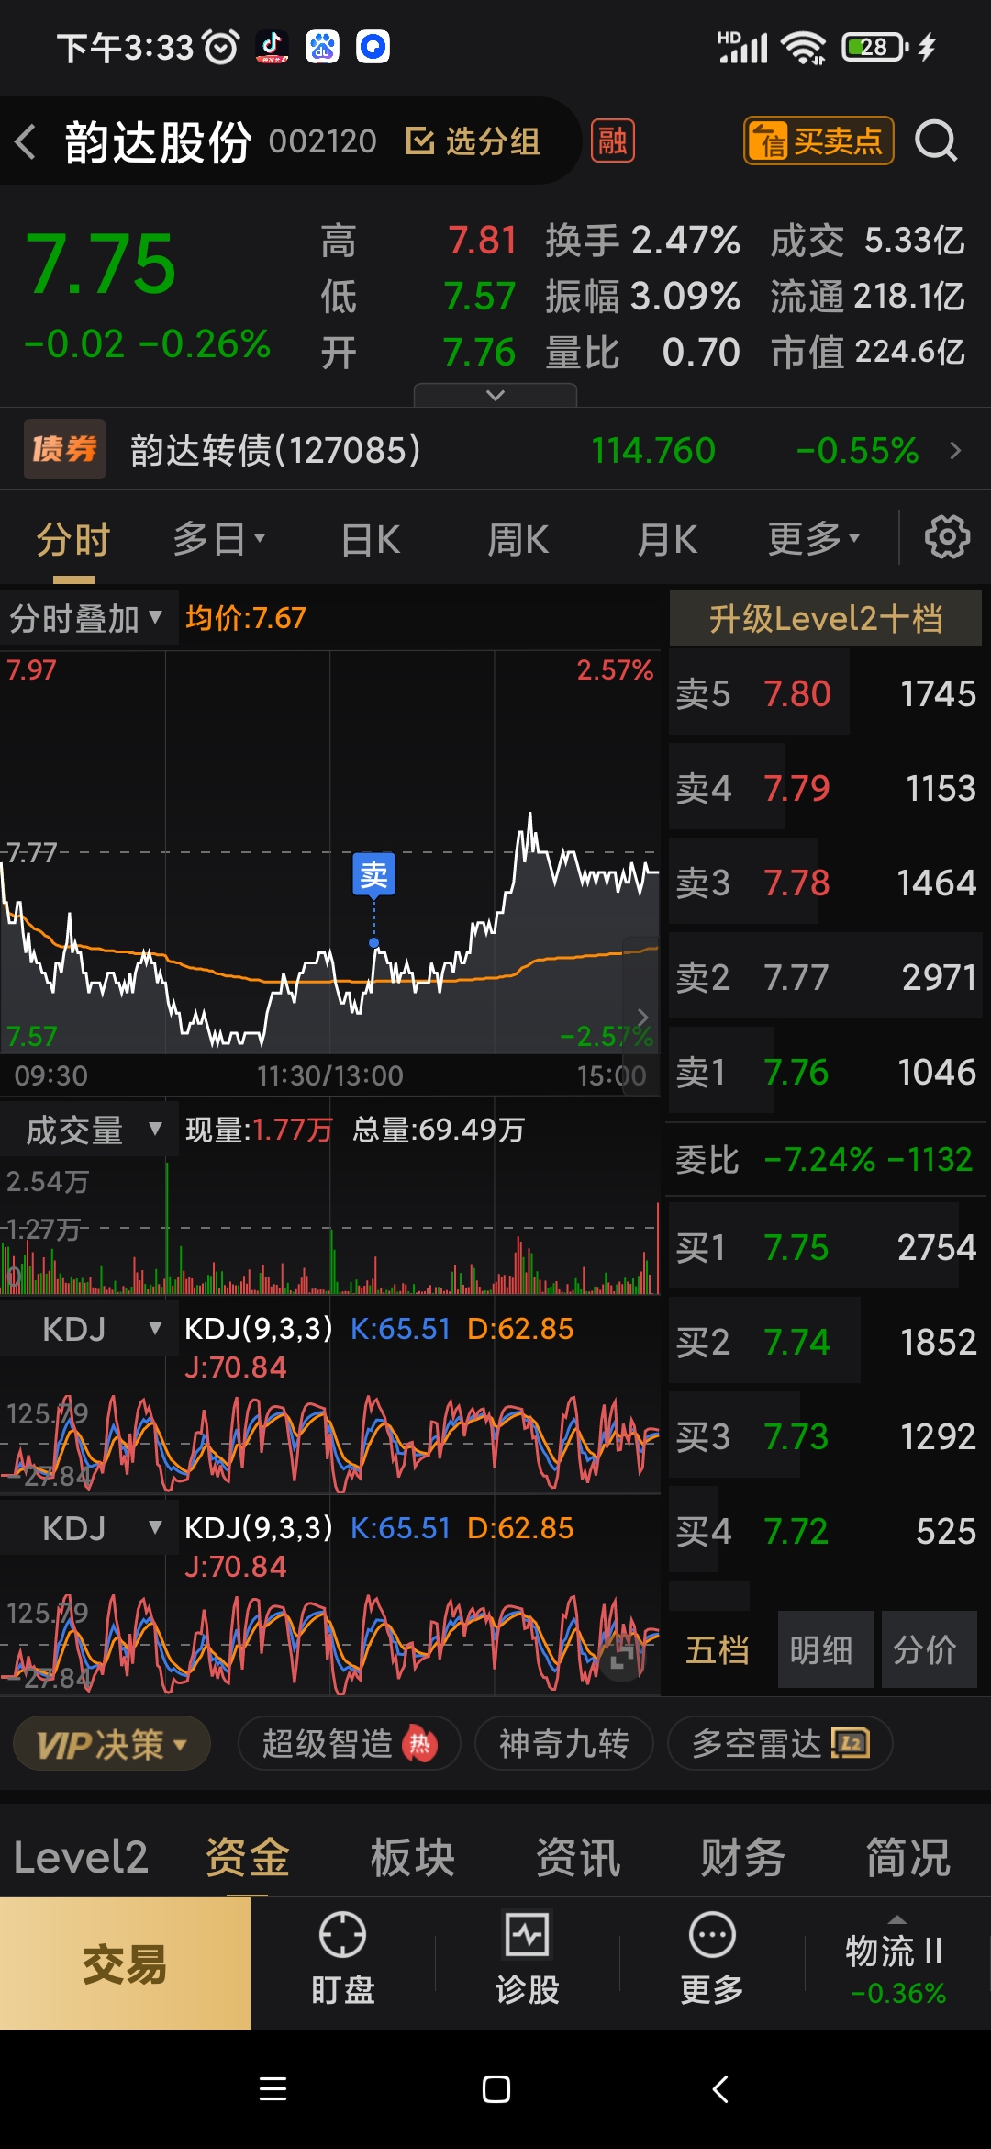The height and width of the screenshot is (2149, 991).
Task: Open the 成交量 indicator dropdown
Action: pos(89,1130)
